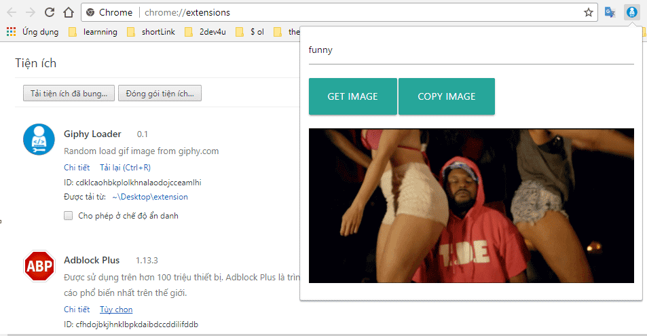Screen dimensions: 647x336
Task: Open the ~\Desktop\extension path link
Action: pos(150,197)
